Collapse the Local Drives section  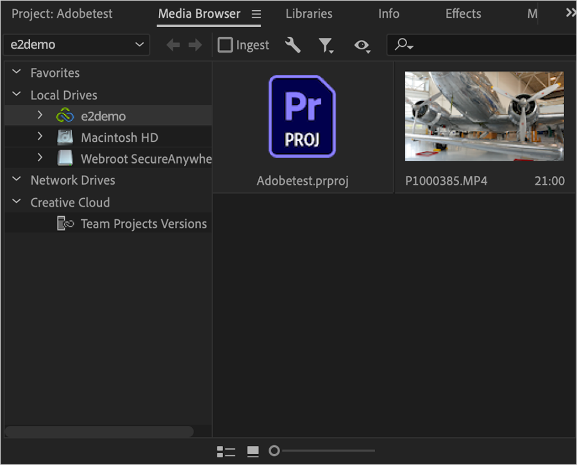(x=17, y=94)
